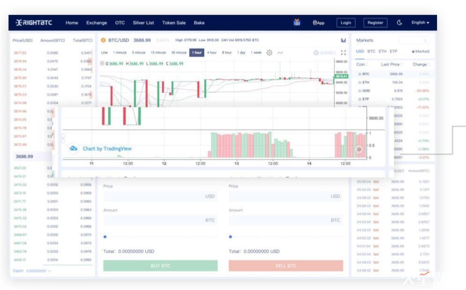This screenshot has width=466, height=290.
Task: Click the RightBTC logo
Action: pyautogui.click(x=34, y=22)
